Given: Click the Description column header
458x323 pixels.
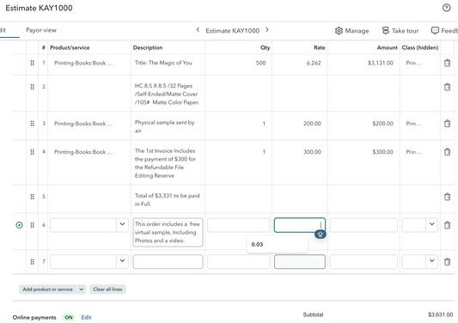Looking at the screenshot, I should 148,47.
